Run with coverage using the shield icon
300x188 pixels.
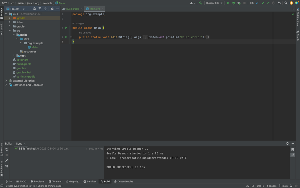click(x=238, y=3)
